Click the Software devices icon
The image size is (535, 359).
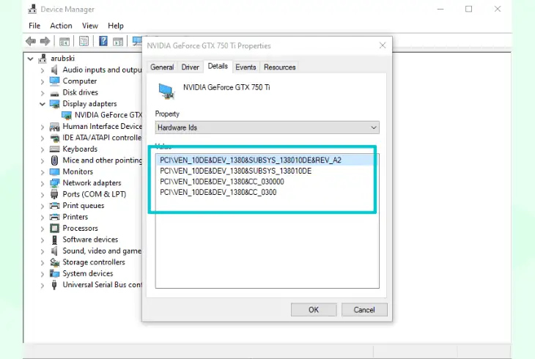[54, 240]
